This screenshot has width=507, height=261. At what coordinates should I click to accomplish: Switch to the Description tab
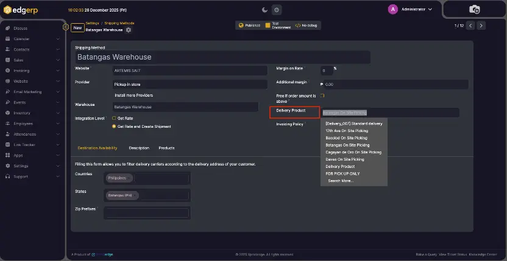[x=139, y=148]
